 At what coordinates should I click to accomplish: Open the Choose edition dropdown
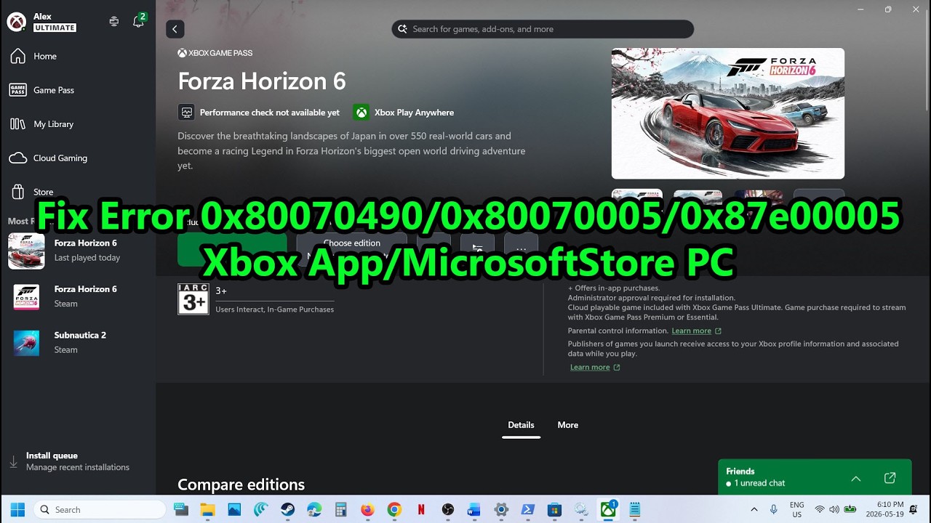tap(352, 249)
